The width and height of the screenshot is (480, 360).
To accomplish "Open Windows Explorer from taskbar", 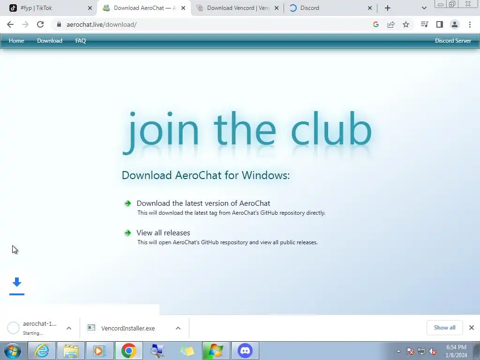I will point(71,351).
